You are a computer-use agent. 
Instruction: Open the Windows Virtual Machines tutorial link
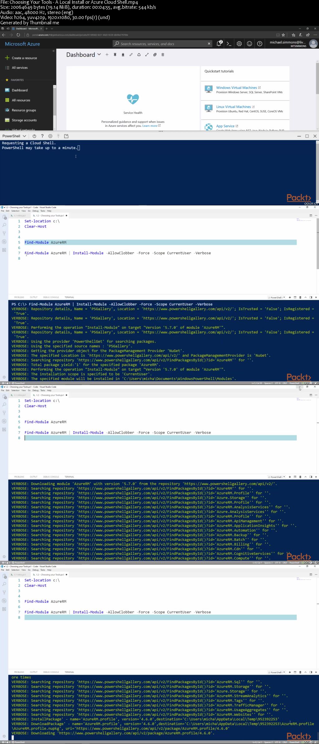click(236, 88)
